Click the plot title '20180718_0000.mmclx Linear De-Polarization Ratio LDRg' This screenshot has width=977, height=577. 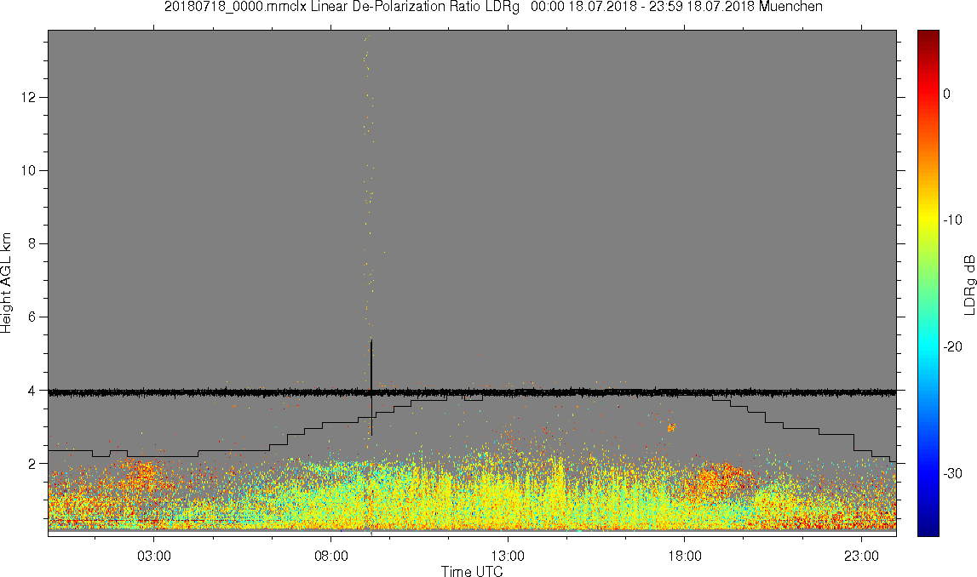tap(342, 7)
